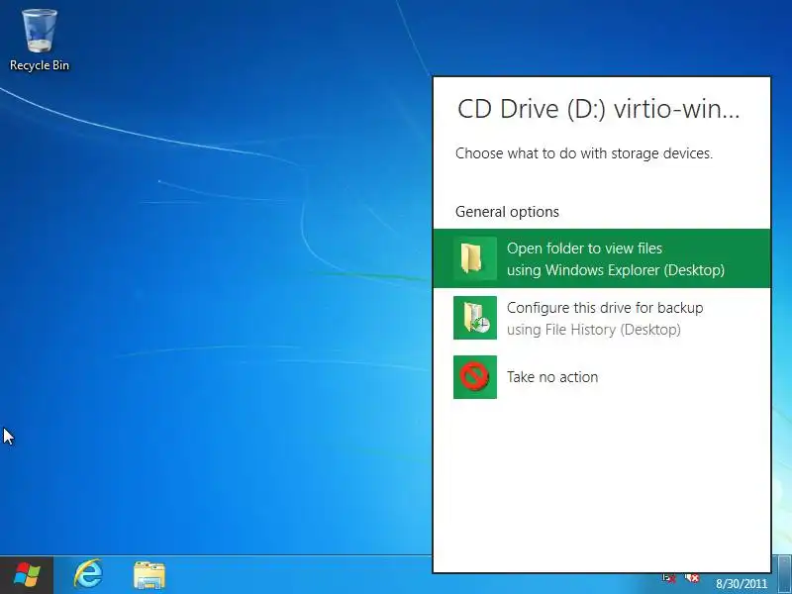This screenshot has width=792, height=594.
Task: Open the Start menu button
Action: (x=27, y=575)
